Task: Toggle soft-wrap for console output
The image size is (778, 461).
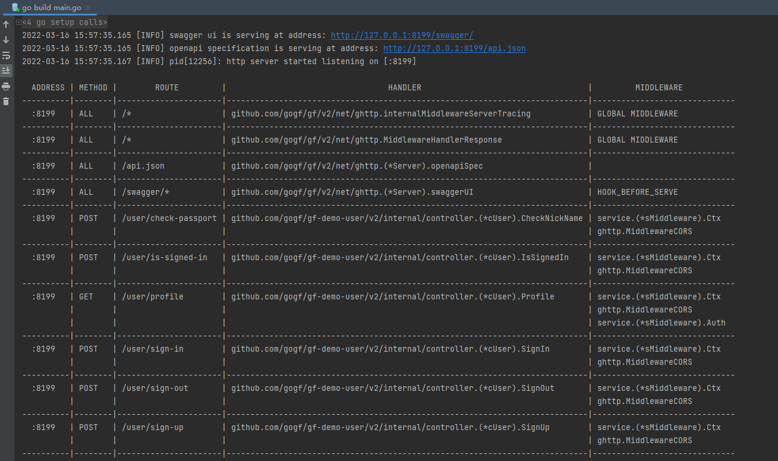Action: click(6, 55)
